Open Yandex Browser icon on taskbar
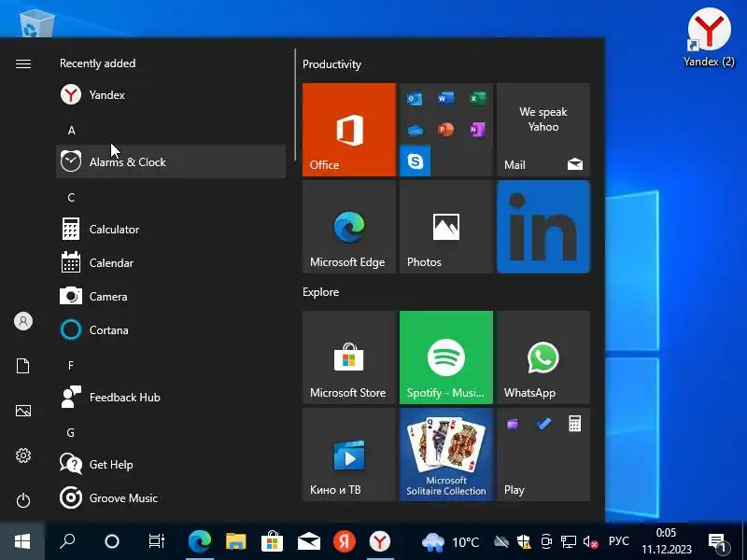Screen dimensions: 747x560 pyautogui.click(x=380, y=541)
